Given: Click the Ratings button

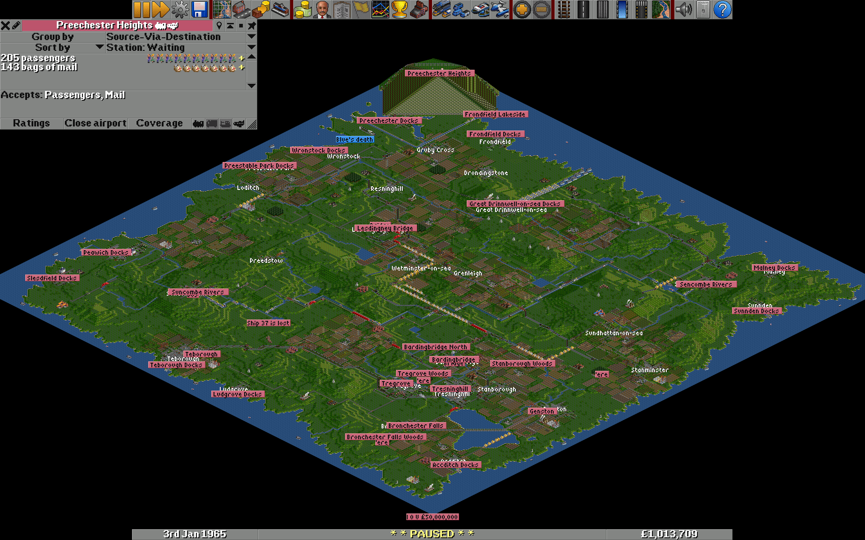Looking at the screenshot, I should [31, 123].
